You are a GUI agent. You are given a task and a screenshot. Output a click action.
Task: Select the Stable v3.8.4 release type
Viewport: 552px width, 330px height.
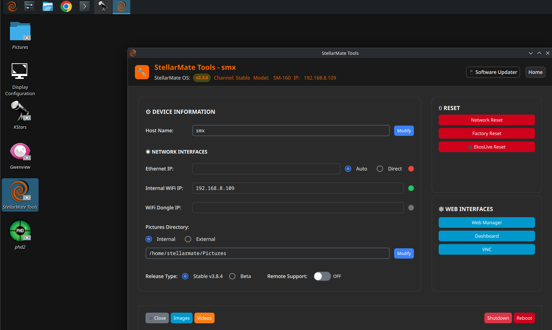(185, 276)
